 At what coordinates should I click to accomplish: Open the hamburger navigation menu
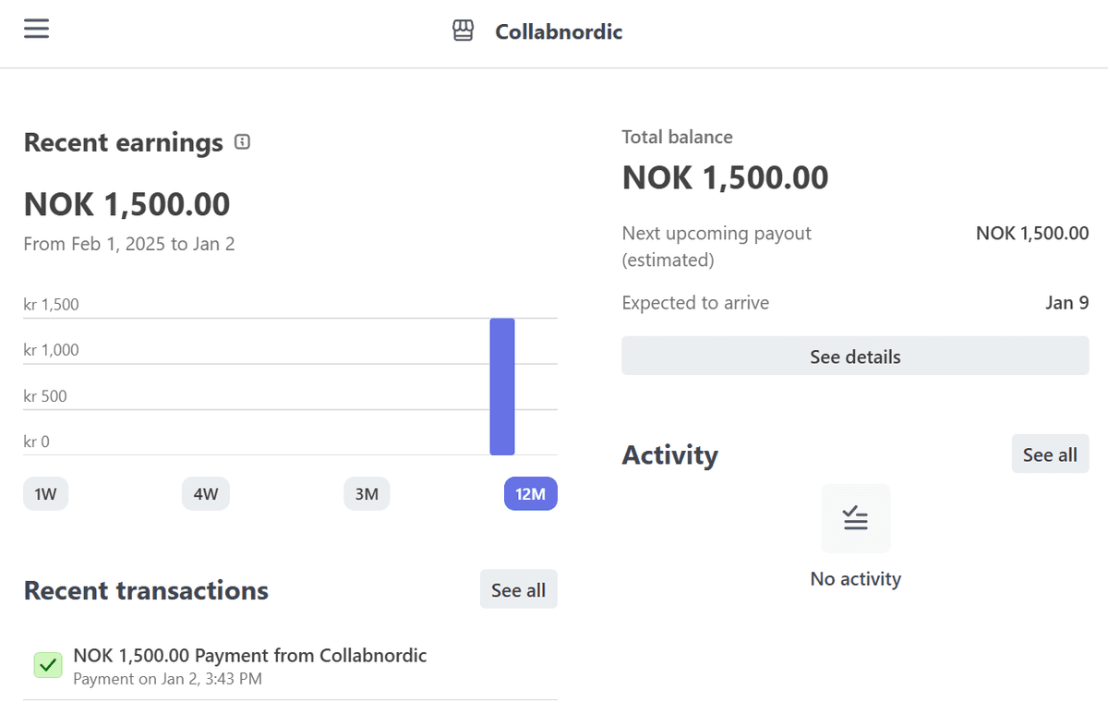pos(36,28)
